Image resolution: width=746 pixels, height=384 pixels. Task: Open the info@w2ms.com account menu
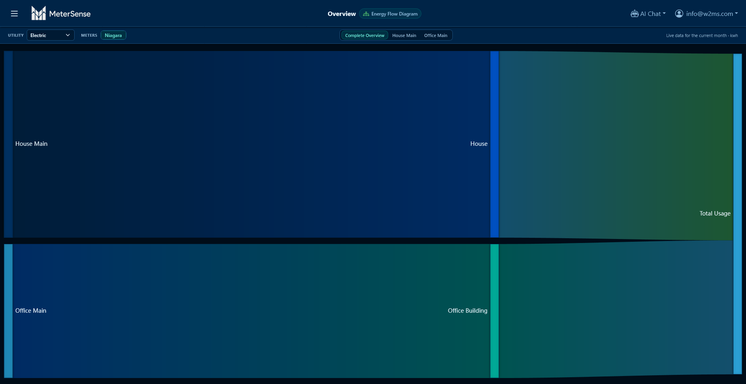point(707,14)
